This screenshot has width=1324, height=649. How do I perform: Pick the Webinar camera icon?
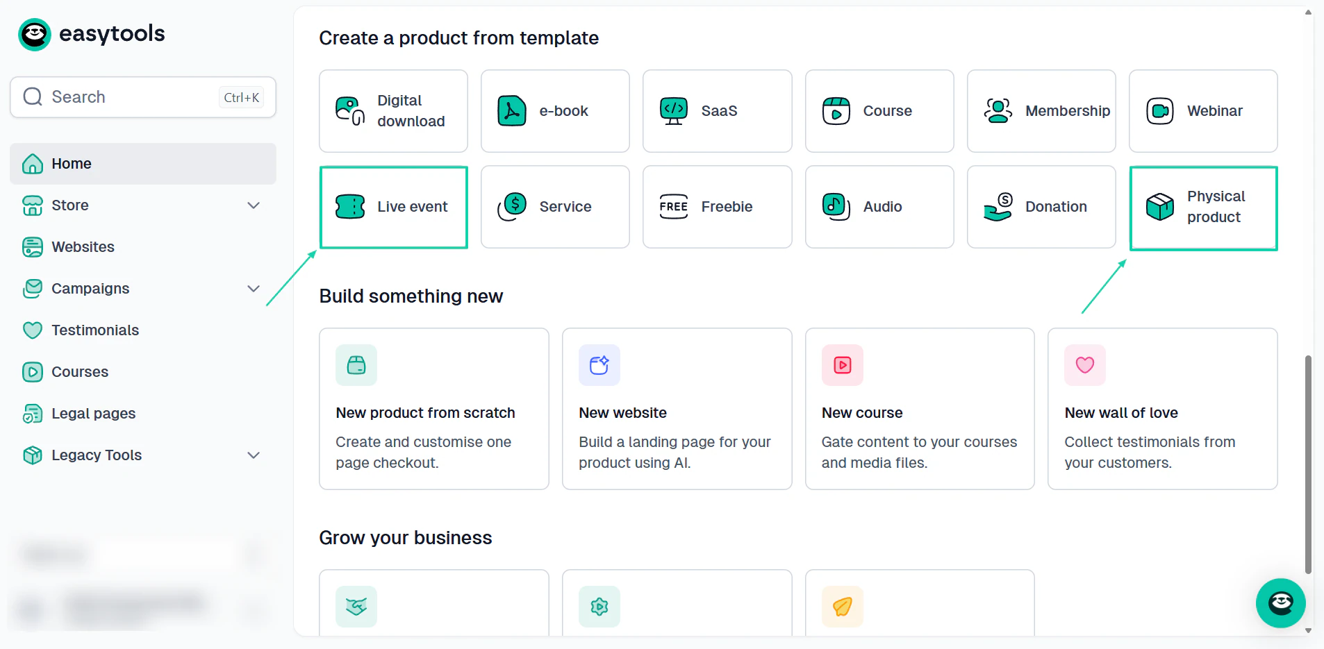click(1160, 111)
